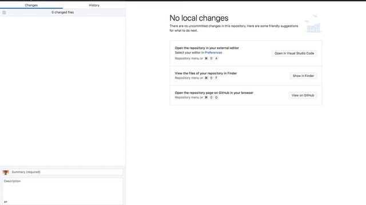
Task: Open the History tab
Action: [x=94, y=5]
